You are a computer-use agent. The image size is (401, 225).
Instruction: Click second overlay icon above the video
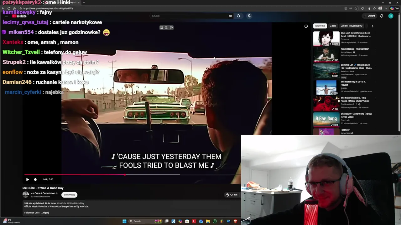coord(166,27)
